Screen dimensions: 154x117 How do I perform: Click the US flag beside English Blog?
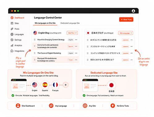pyautogui.click(x=35, y=33)
